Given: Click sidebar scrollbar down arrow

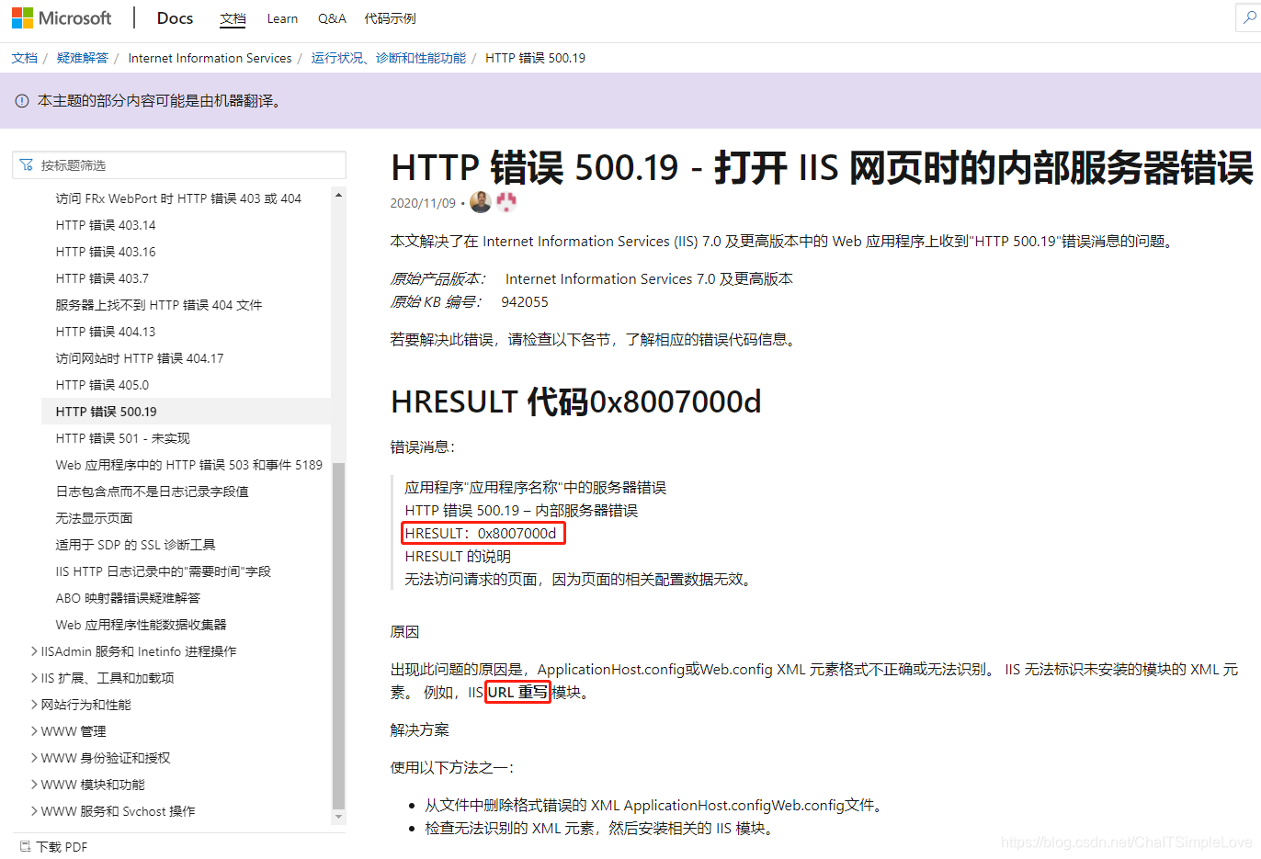Looking at the screenshot, I should [338, 817].
